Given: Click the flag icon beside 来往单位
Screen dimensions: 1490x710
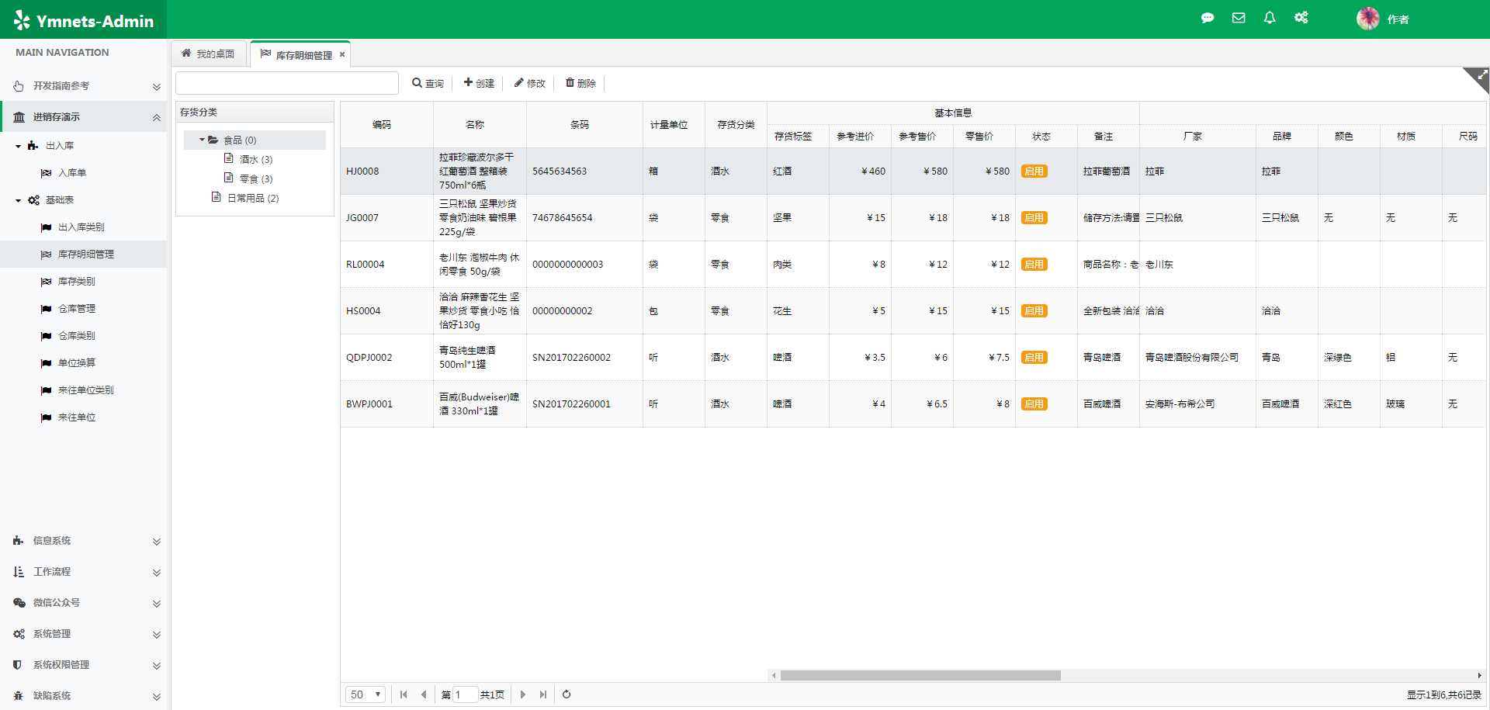Looking at the screenshot, I should click(x=46, y=417).
